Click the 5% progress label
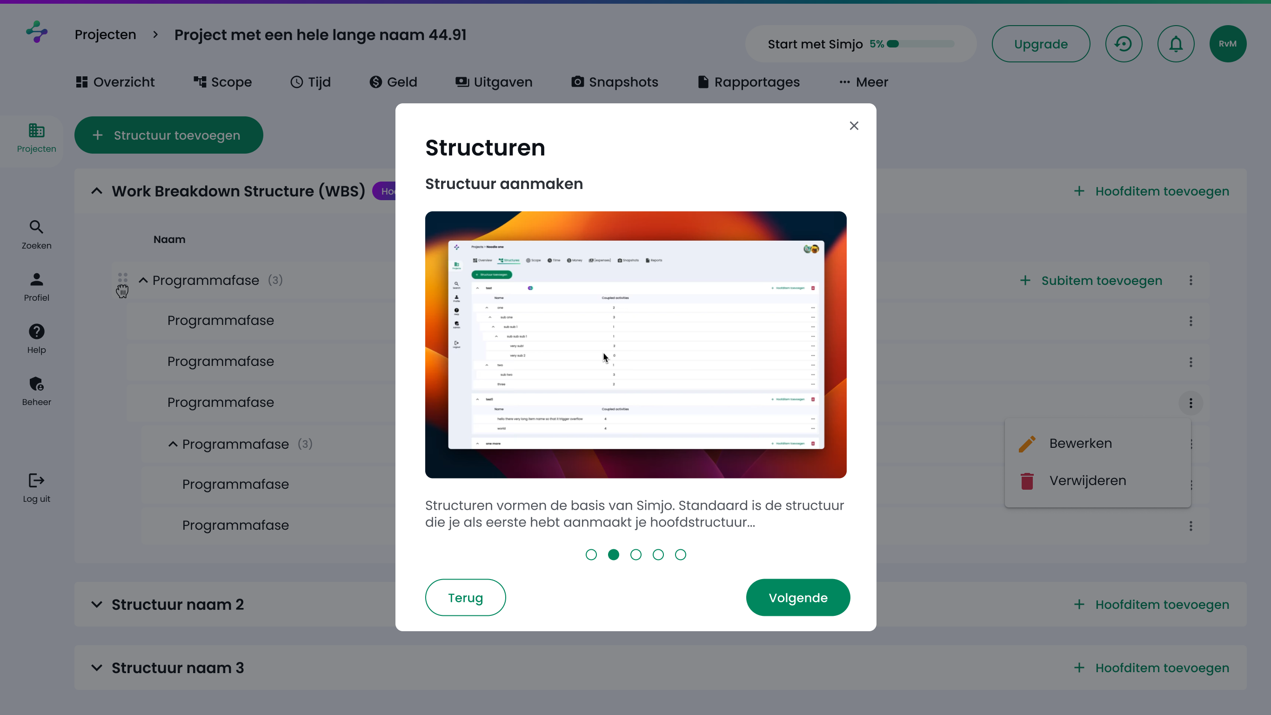The width and height of the screenshot is (1271, 715). click(876, 44)
